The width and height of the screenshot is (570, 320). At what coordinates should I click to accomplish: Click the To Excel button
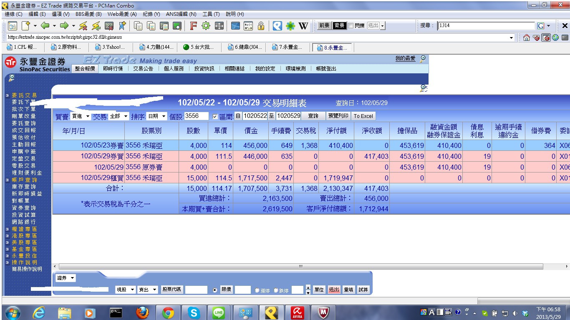363,116
